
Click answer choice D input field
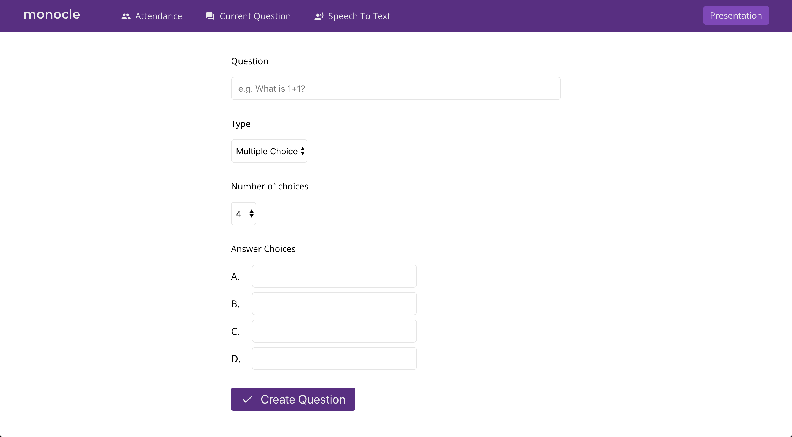pyautogui.click(x=334, y=358)
